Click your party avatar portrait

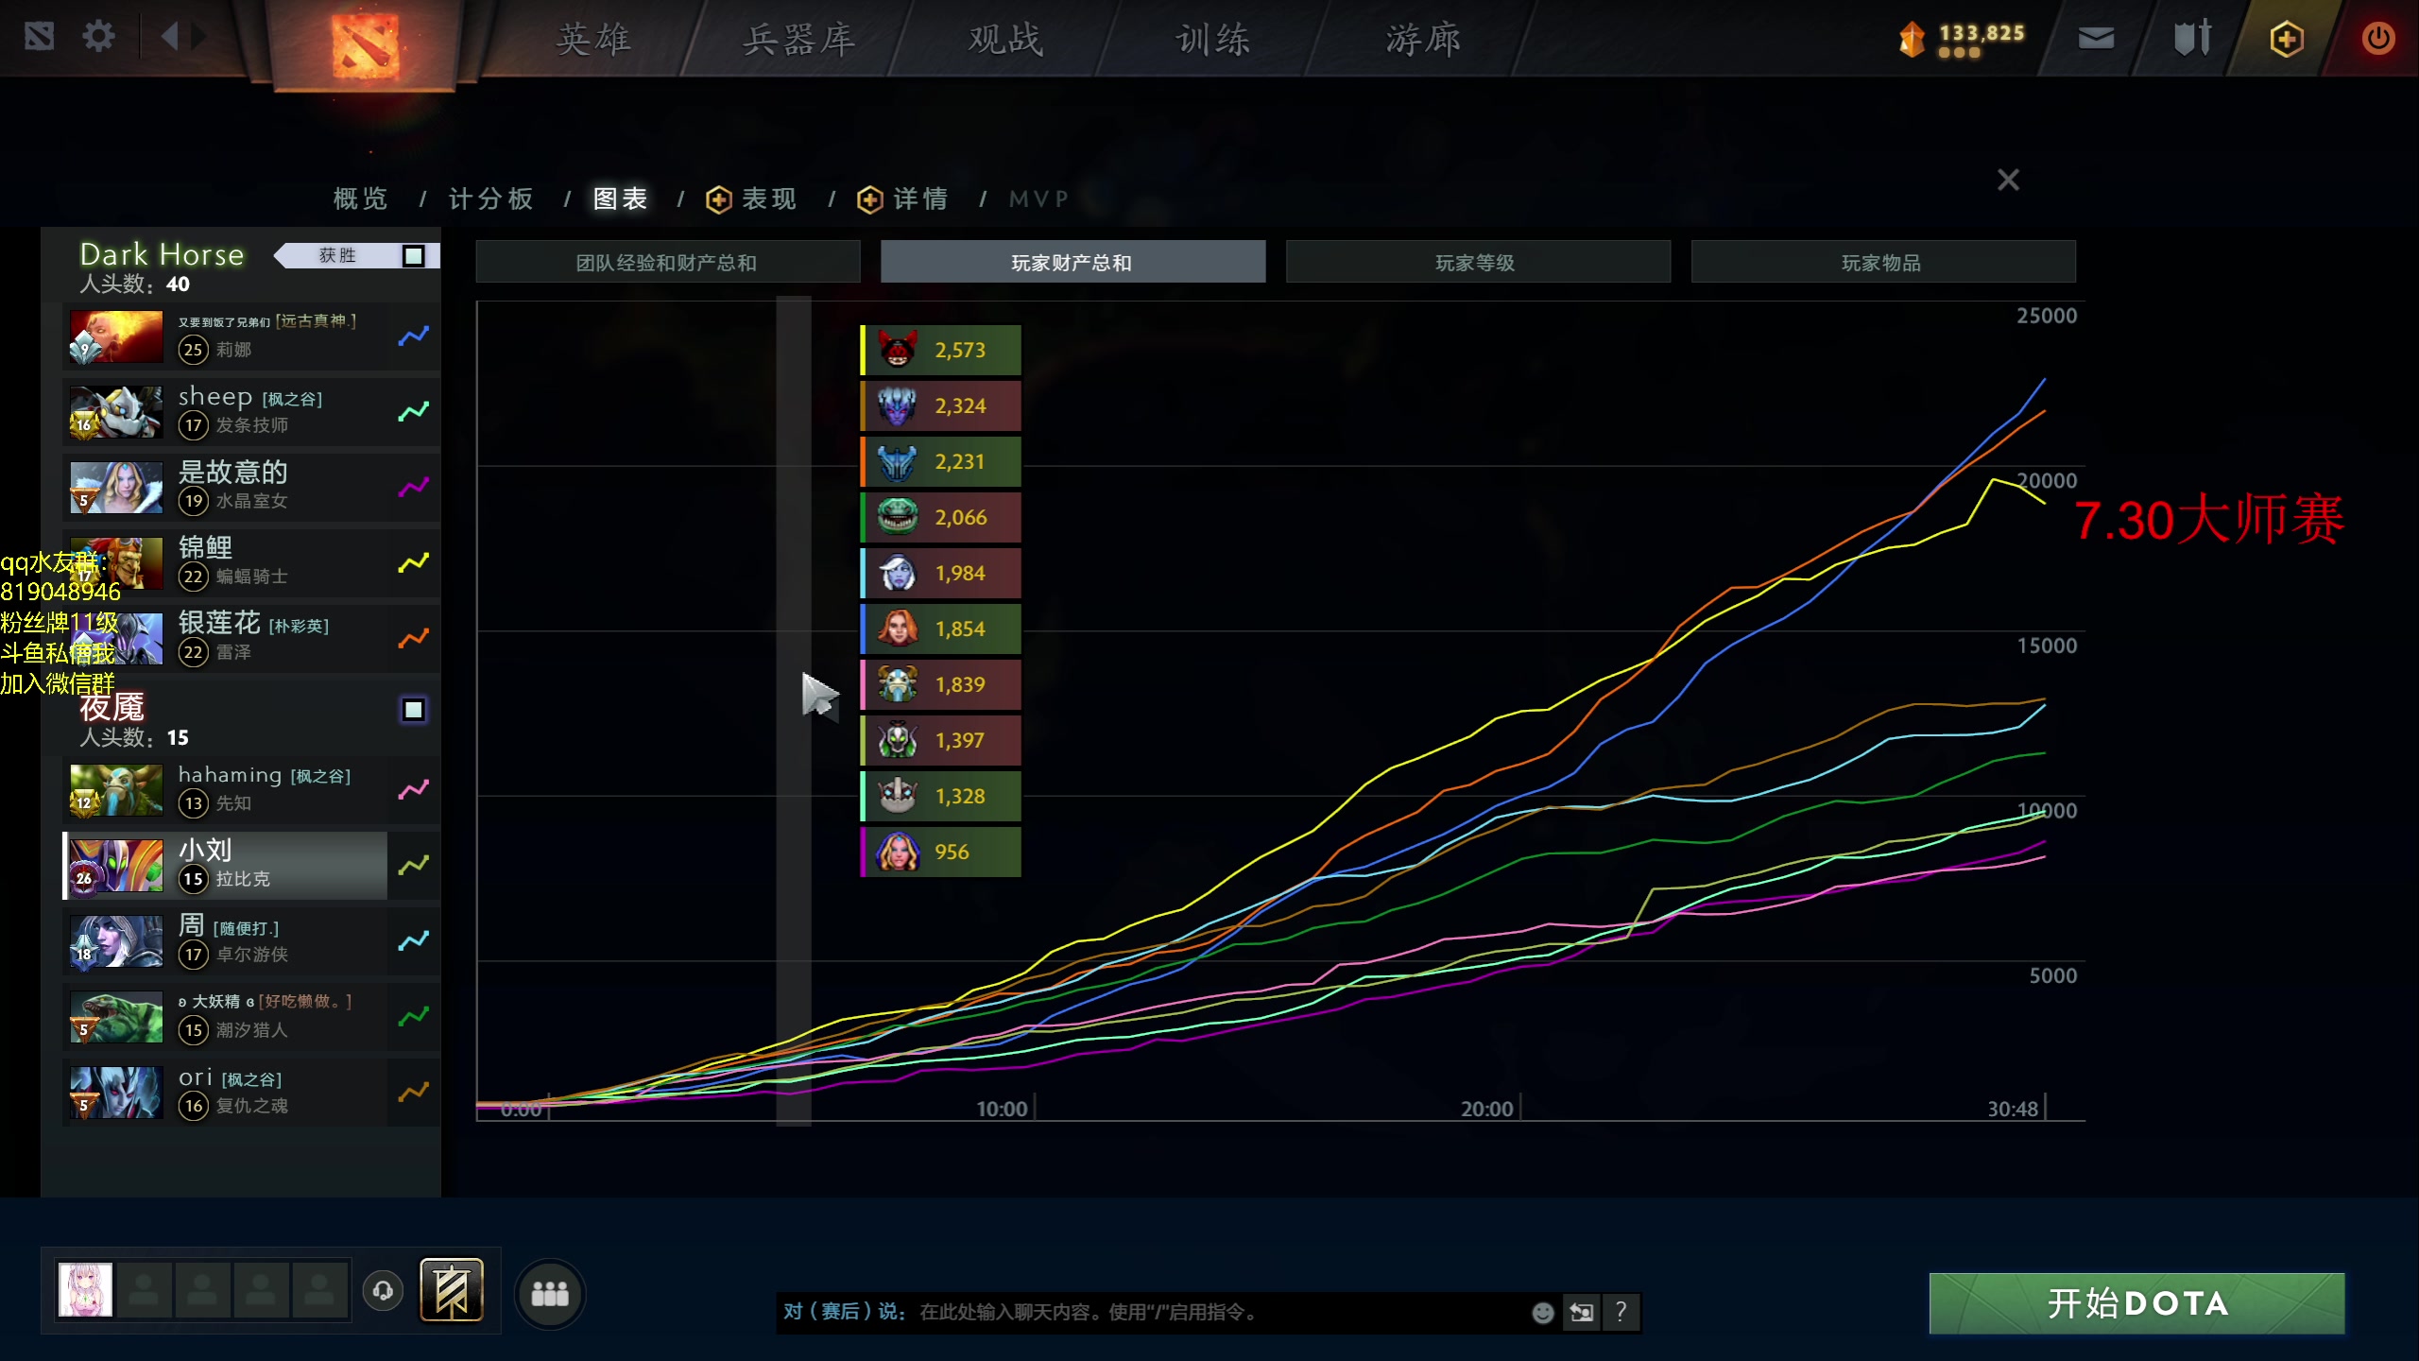pos(85,1289)
